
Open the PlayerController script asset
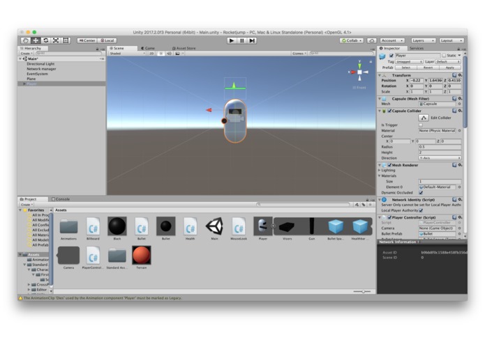tap(93, 258)
